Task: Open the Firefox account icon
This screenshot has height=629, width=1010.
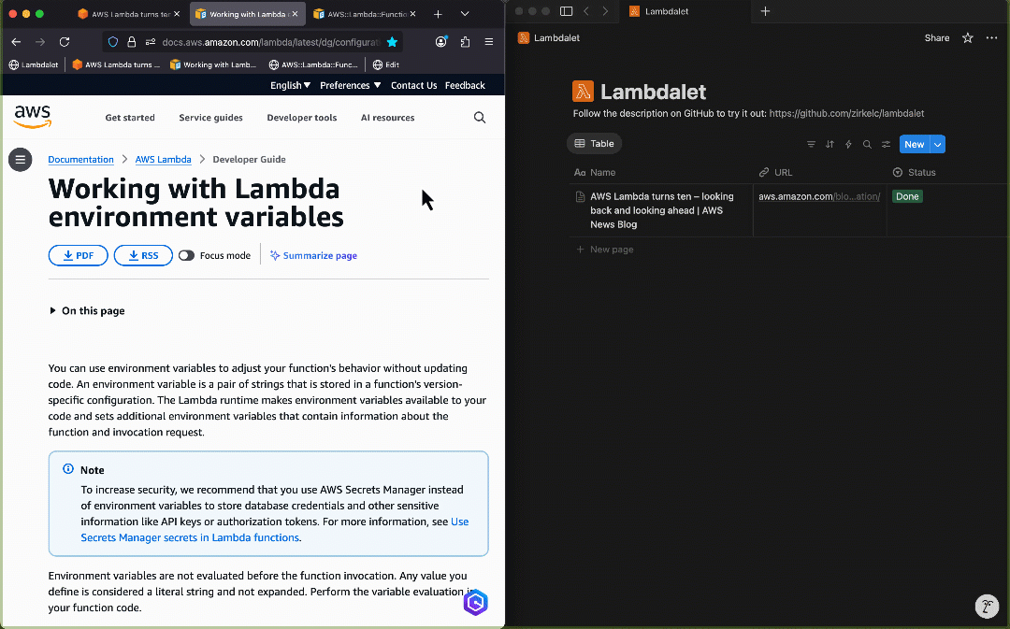Action: (x=441, y=42)
